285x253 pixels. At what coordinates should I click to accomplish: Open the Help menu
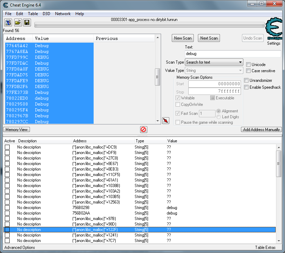[x=80, y=14]
